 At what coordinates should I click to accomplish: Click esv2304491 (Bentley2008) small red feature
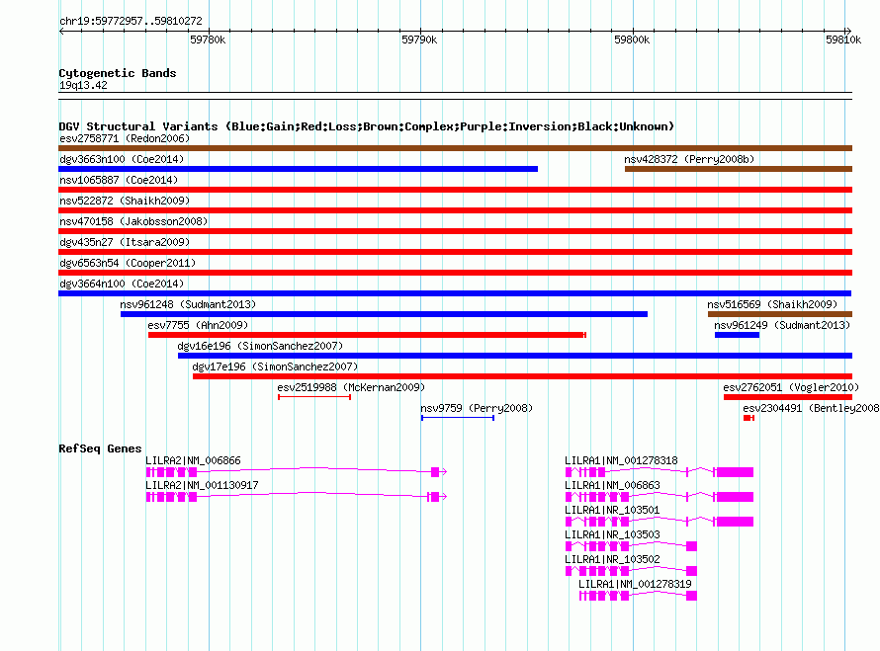(748, 418)
